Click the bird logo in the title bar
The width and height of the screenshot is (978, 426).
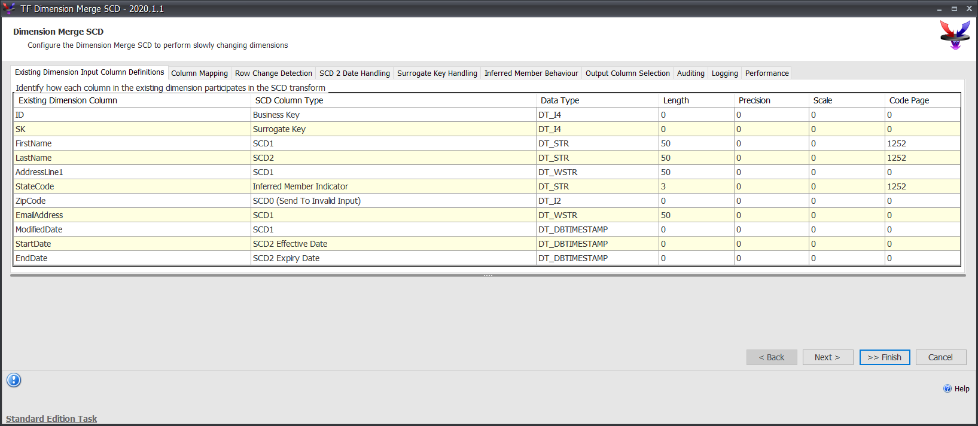coord(9,8)
